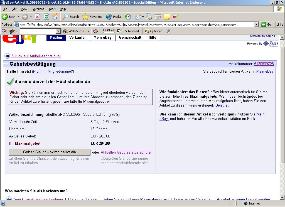Viewport: 285px width, 207px height.
Task: Click the Sun Microsystems logo
Action: 271,44
